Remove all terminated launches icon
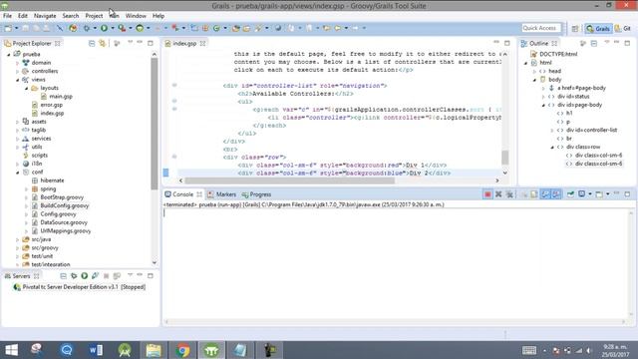Image resolution: width=638 pixels, height=359 pixels. point(509,194)
